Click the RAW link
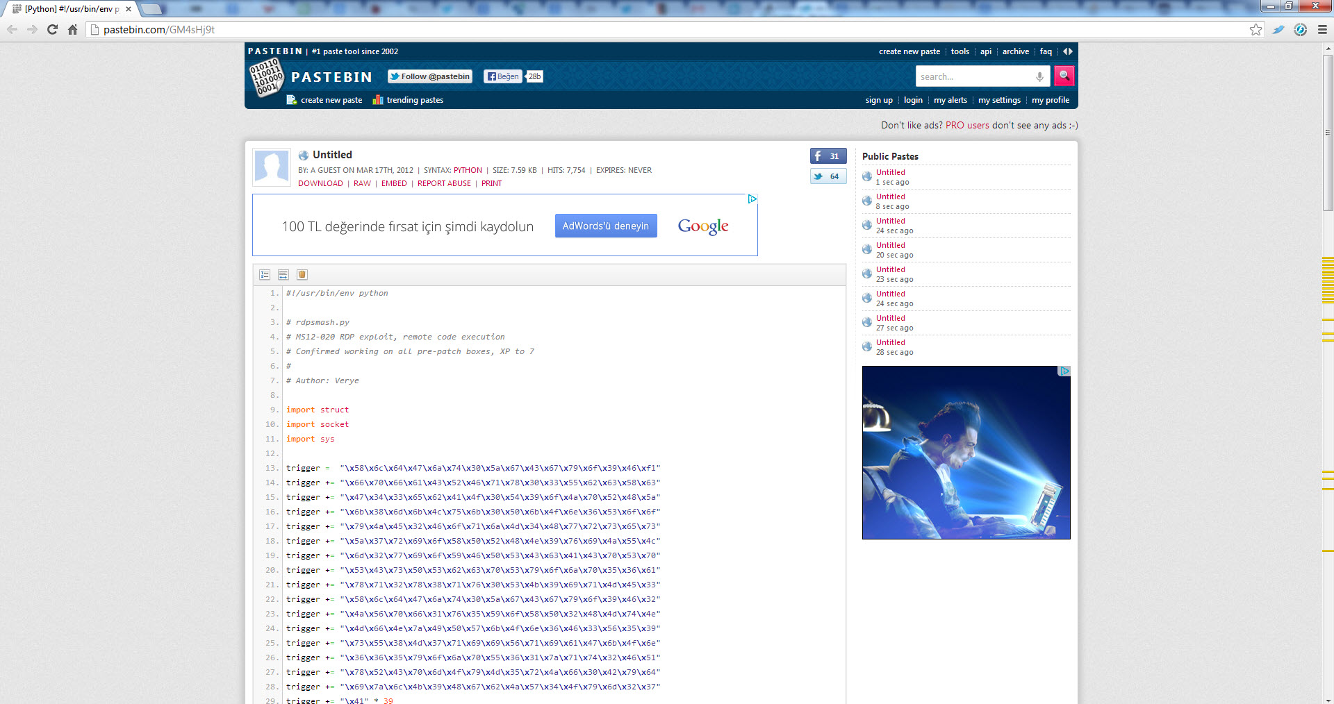This screenshot has width=1334, height=704. [x=362, y=183]
